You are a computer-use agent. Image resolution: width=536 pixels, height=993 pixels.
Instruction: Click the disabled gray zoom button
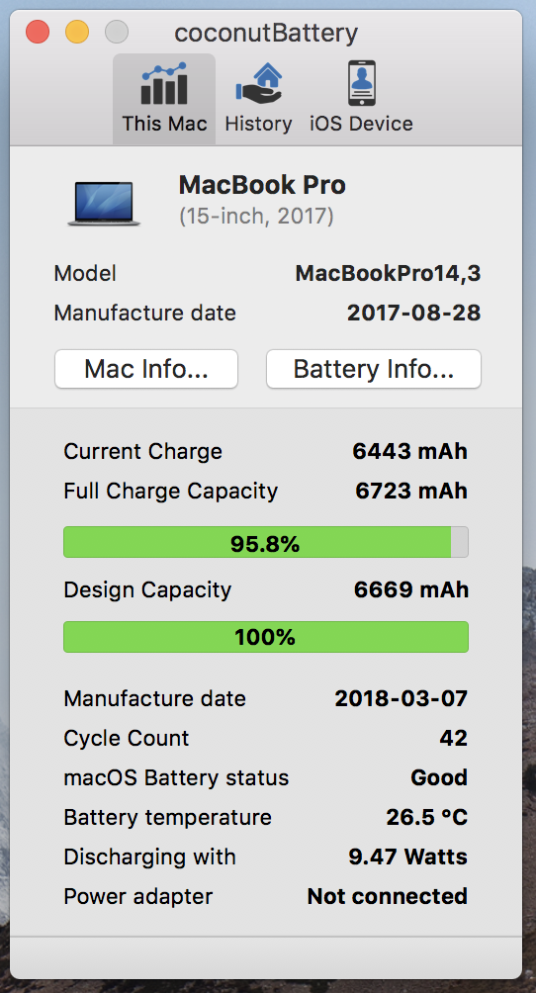click(117, 32)
